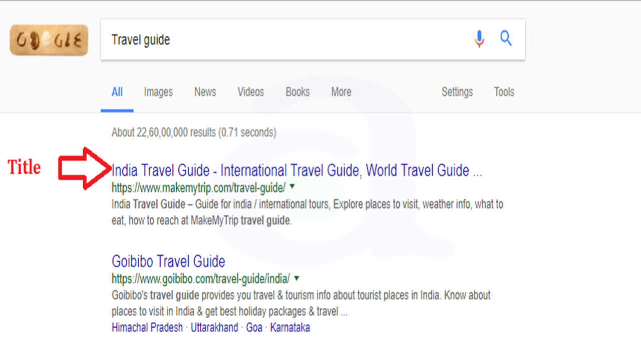Select the All results tab
The image size is (641, 360).
pyautogui.click(x=117, y=92)
